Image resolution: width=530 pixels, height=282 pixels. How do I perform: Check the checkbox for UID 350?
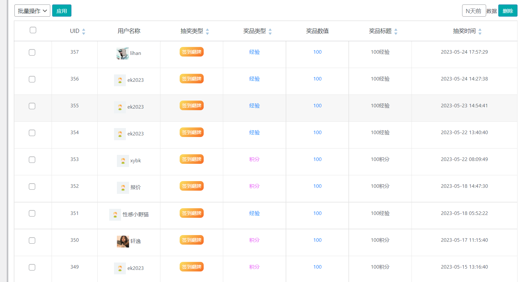[x=32, y=240]
